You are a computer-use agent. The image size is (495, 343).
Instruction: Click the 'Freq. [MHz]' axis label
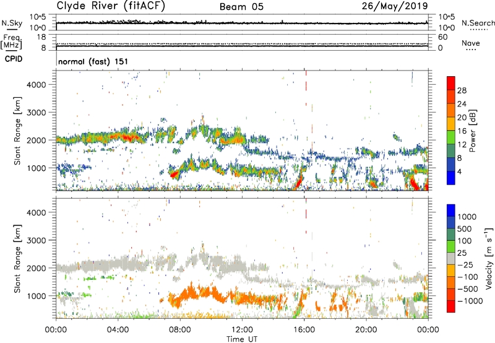point(11,42)
